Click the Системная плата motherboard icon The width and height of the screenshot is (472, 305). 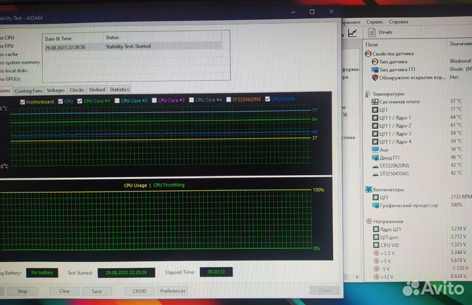click(x=375, y=102)
